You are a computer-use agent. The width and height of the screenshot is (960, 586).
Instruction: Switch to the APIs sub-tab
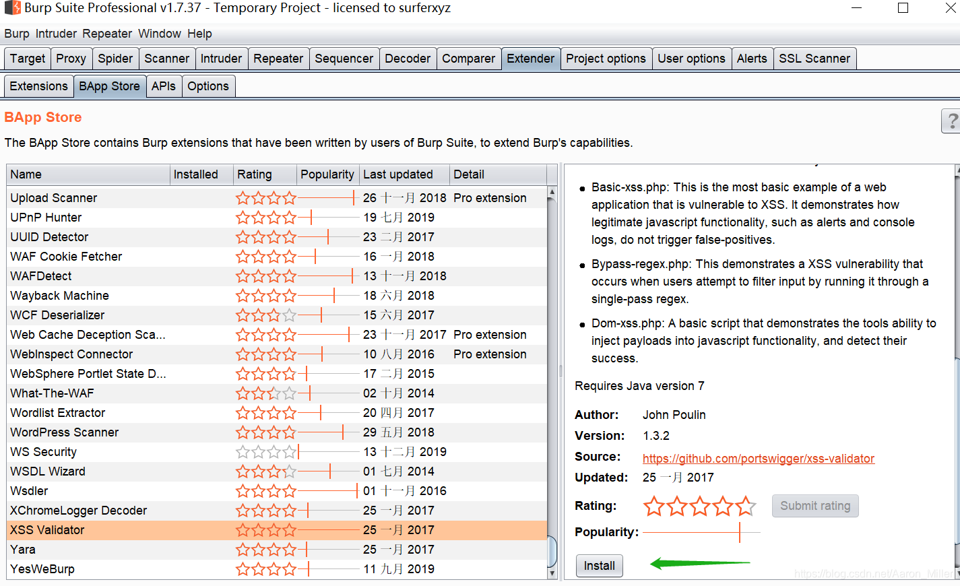point(163,86)
